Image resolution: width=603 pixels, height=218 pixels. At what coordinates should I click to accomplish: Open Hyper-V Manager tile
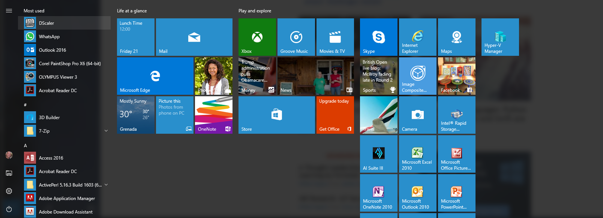[500, 37]
